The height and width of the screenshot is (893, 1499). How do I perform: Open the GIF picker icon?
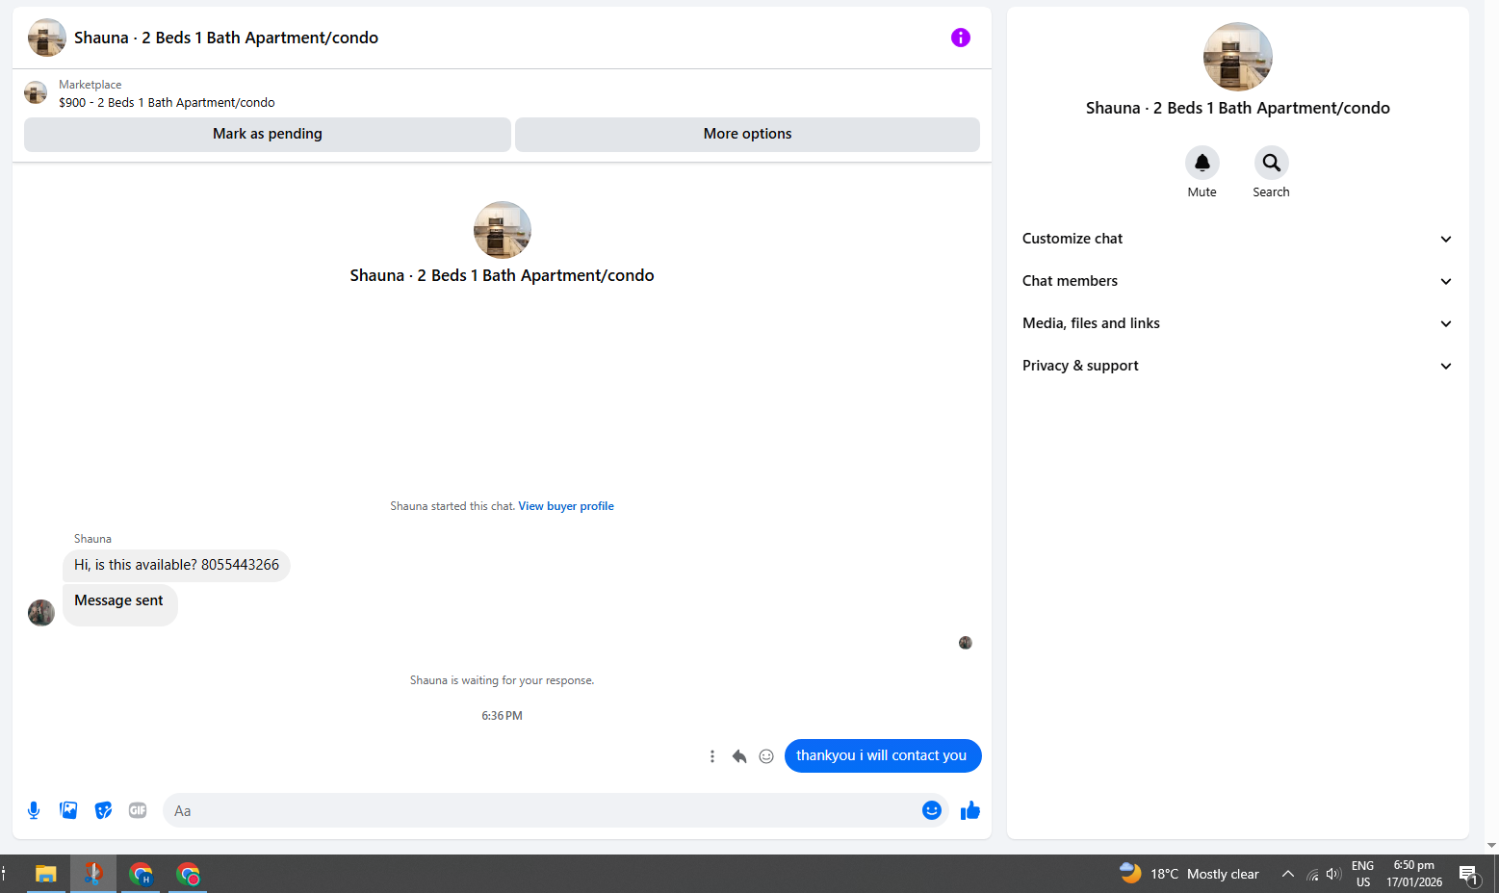(138, 810)
